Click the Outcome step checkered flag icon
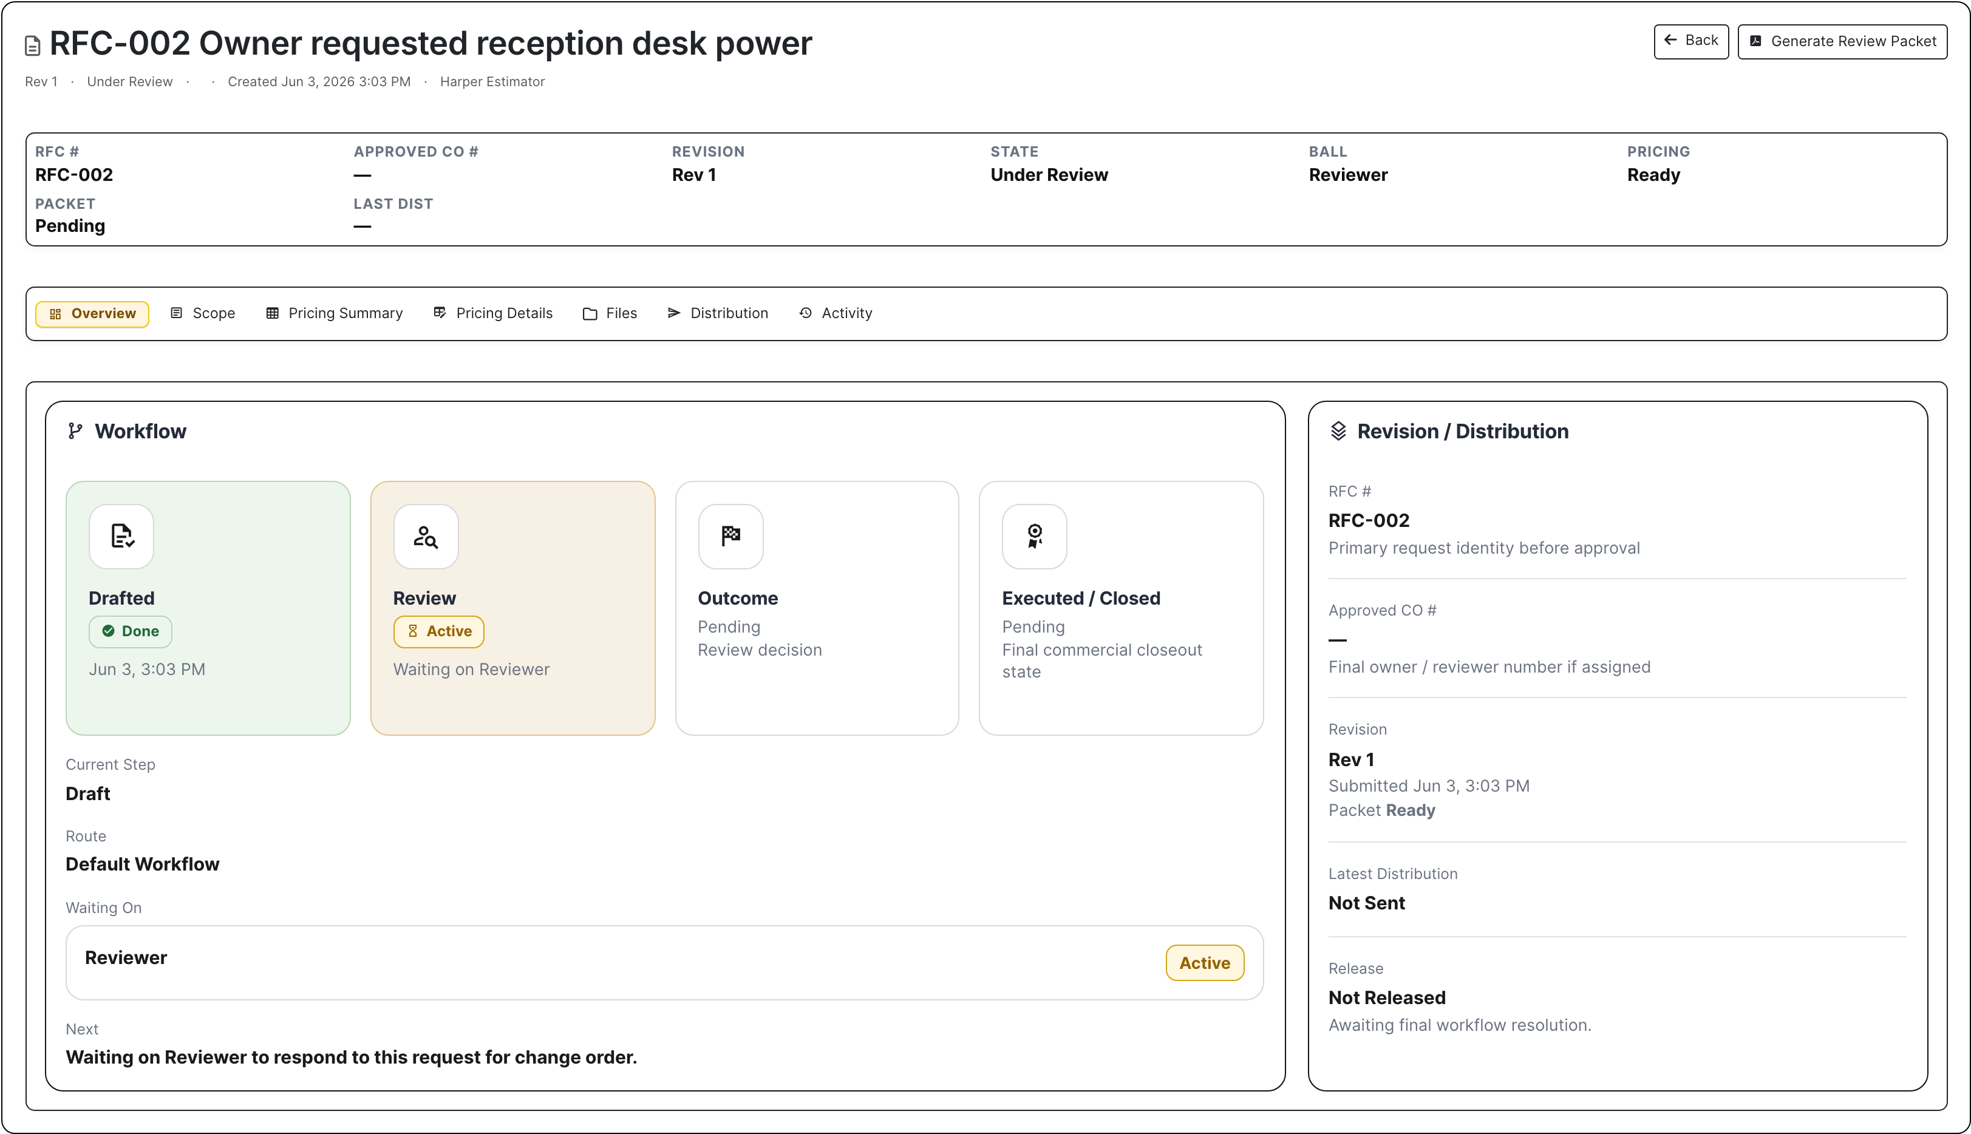1971x1134 pixels. coord(730,537)
